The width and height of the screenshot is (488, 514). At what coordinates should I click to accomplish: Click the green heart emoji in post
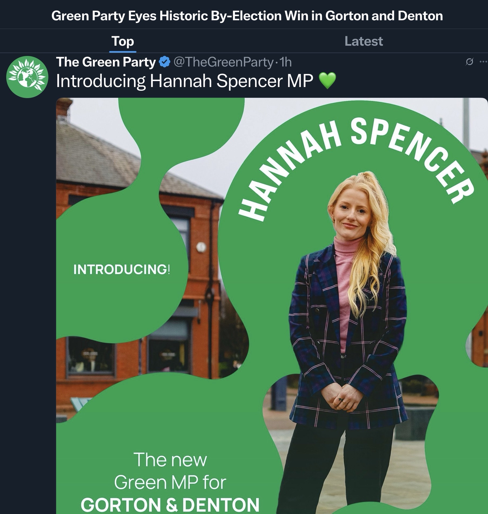click(x=327, y=81)
